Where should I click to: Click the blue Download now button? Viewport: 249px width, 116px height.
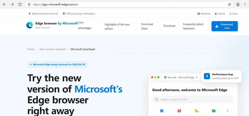(x=224, y=26)
